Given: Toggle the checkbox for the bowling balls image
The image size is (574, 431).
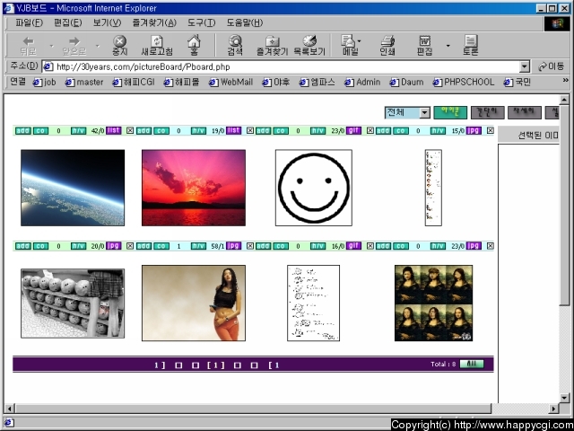Looking at the screenshot, I should [130, 245].
